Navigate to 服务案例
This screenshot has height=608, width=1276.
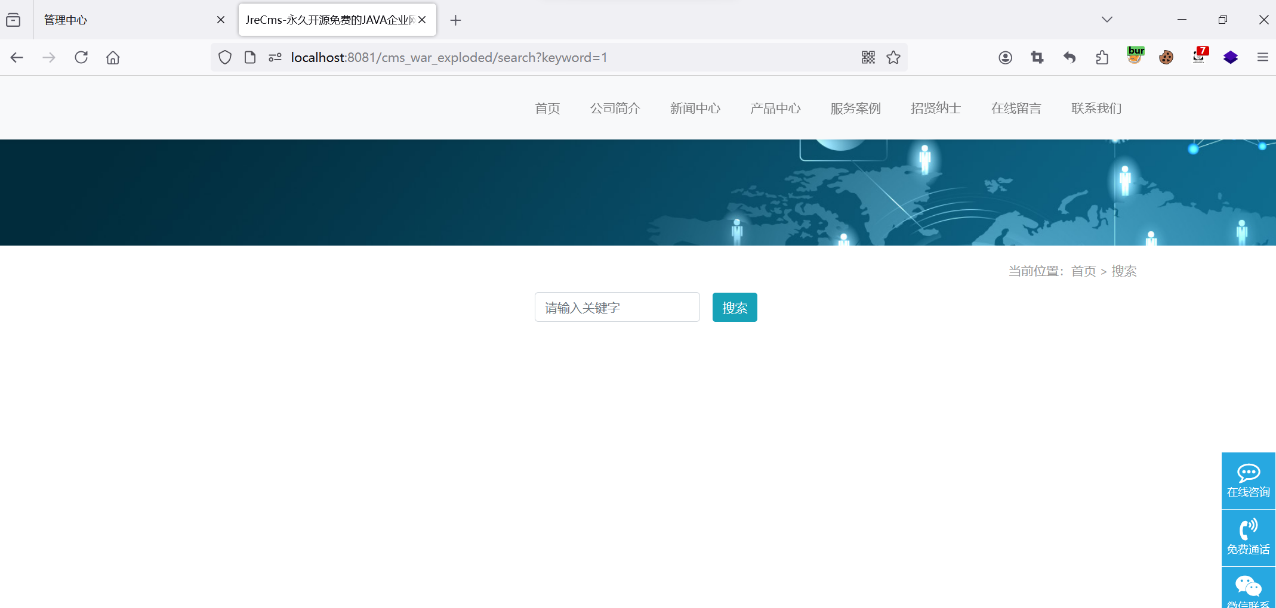click(856, 108)
